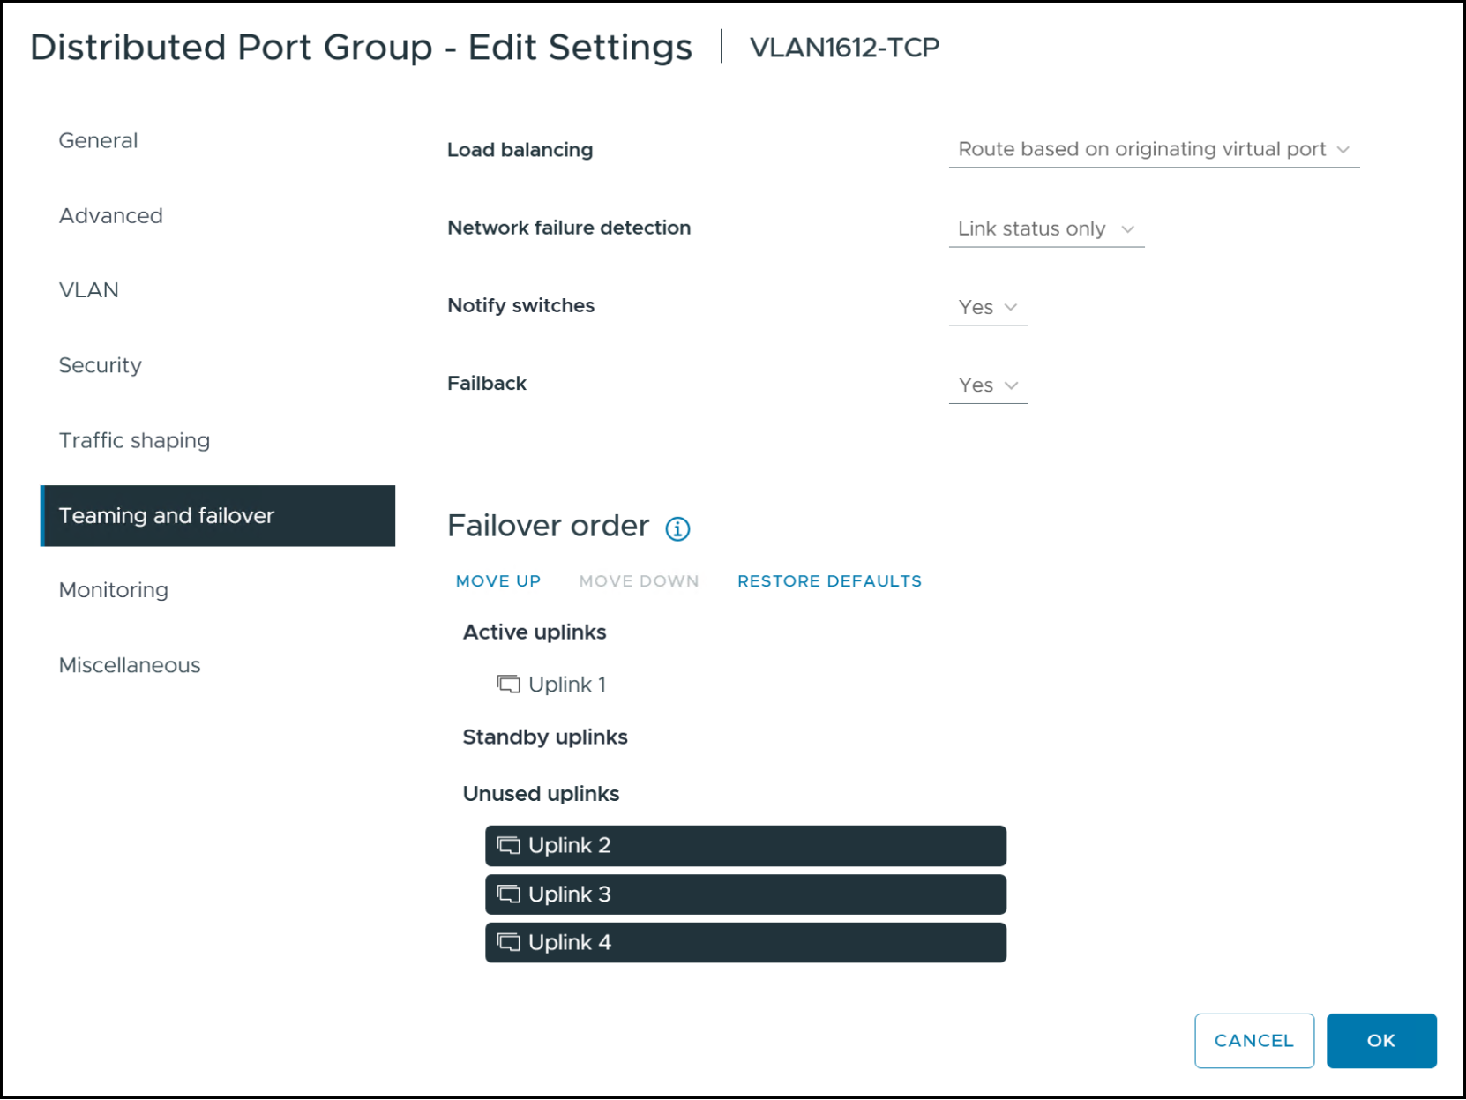Click the Uplink 2 adapter icon
The width and height of the screenshot is (1466, 1100).
(508, 846)
